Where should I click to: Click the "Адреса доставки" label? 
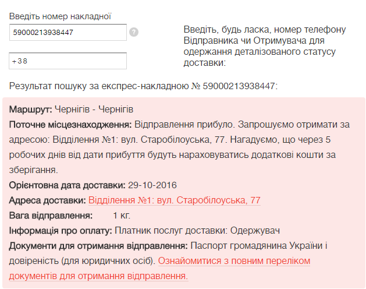[47, 200]
